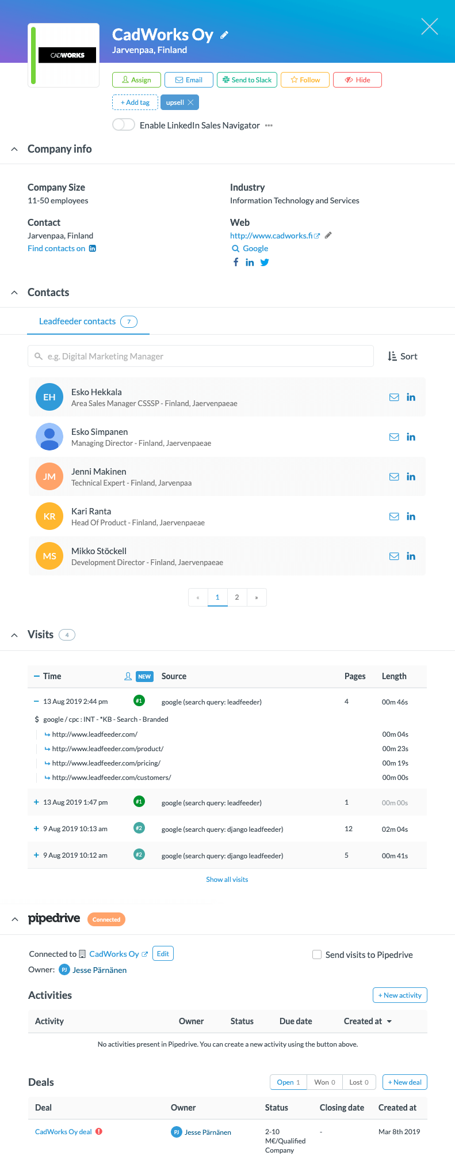
Task: Show all visits
Action: [227, 880]
